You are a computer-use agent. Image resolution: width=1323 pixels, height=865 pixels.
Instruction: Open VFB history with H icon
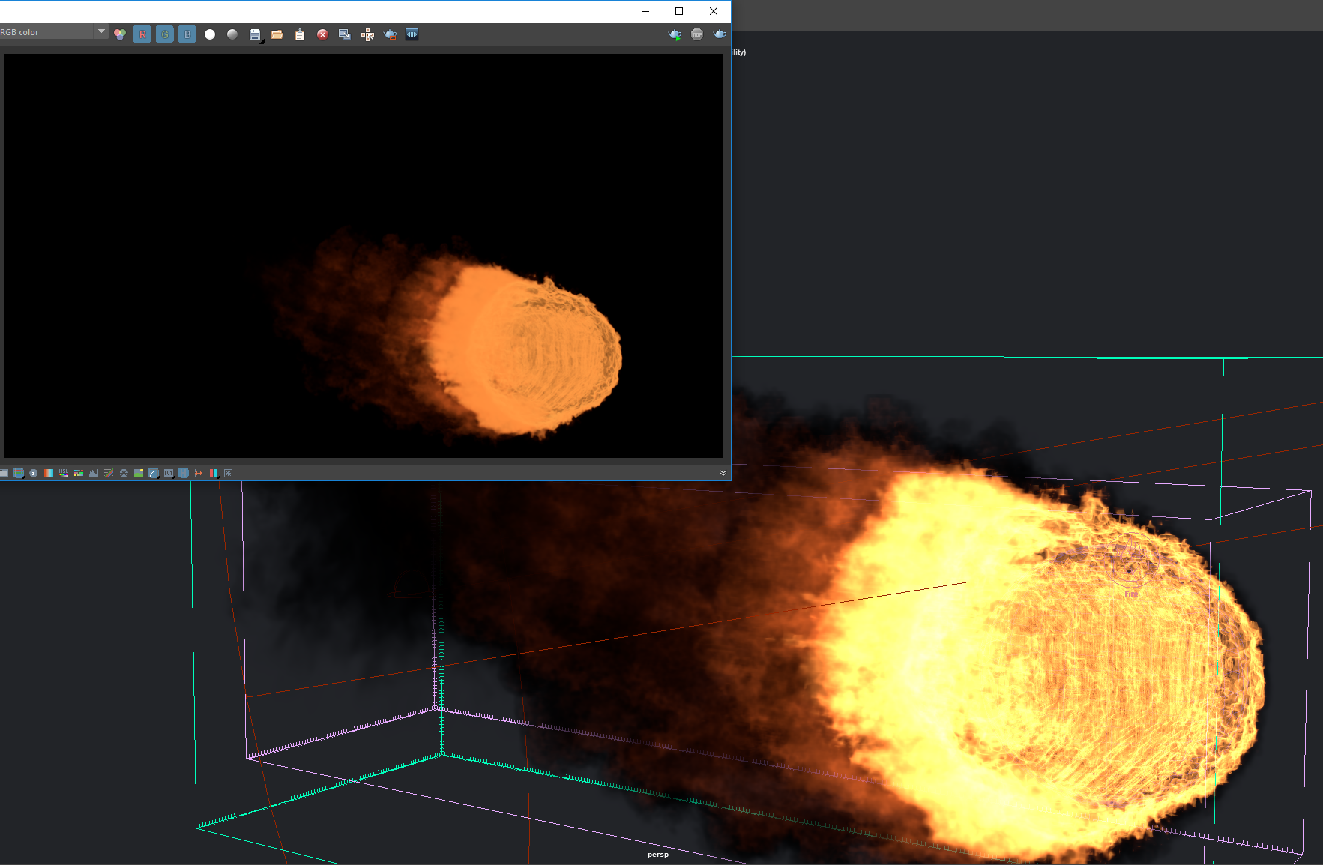click(184, 473)
